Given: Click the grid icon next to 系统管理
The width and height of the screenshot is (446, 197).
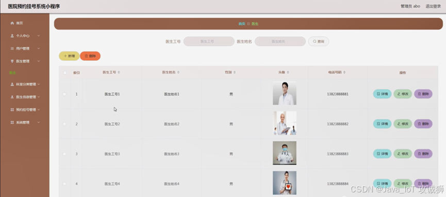Looking at the screenshot, I should tap(12, 122).
